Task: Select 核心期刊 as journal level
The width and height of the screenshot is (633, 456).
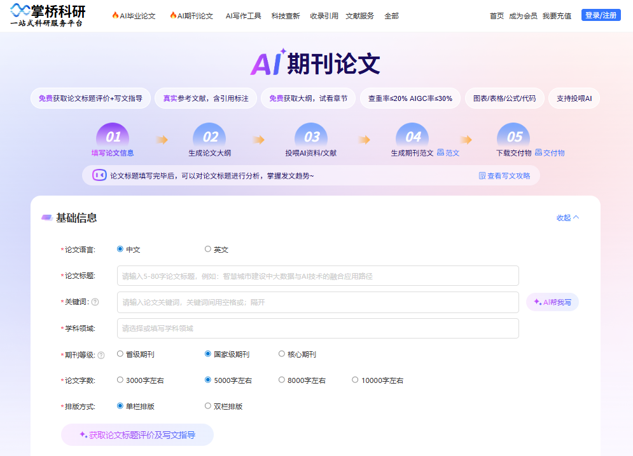Action: pyautogui.click(x=281, y=354)
